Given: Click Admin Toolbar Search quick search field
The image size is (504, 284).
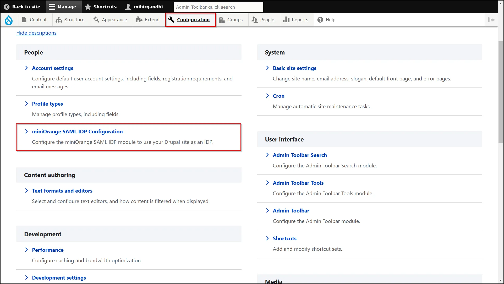Looking at the screenshot, I should click(x=218, y=7).
